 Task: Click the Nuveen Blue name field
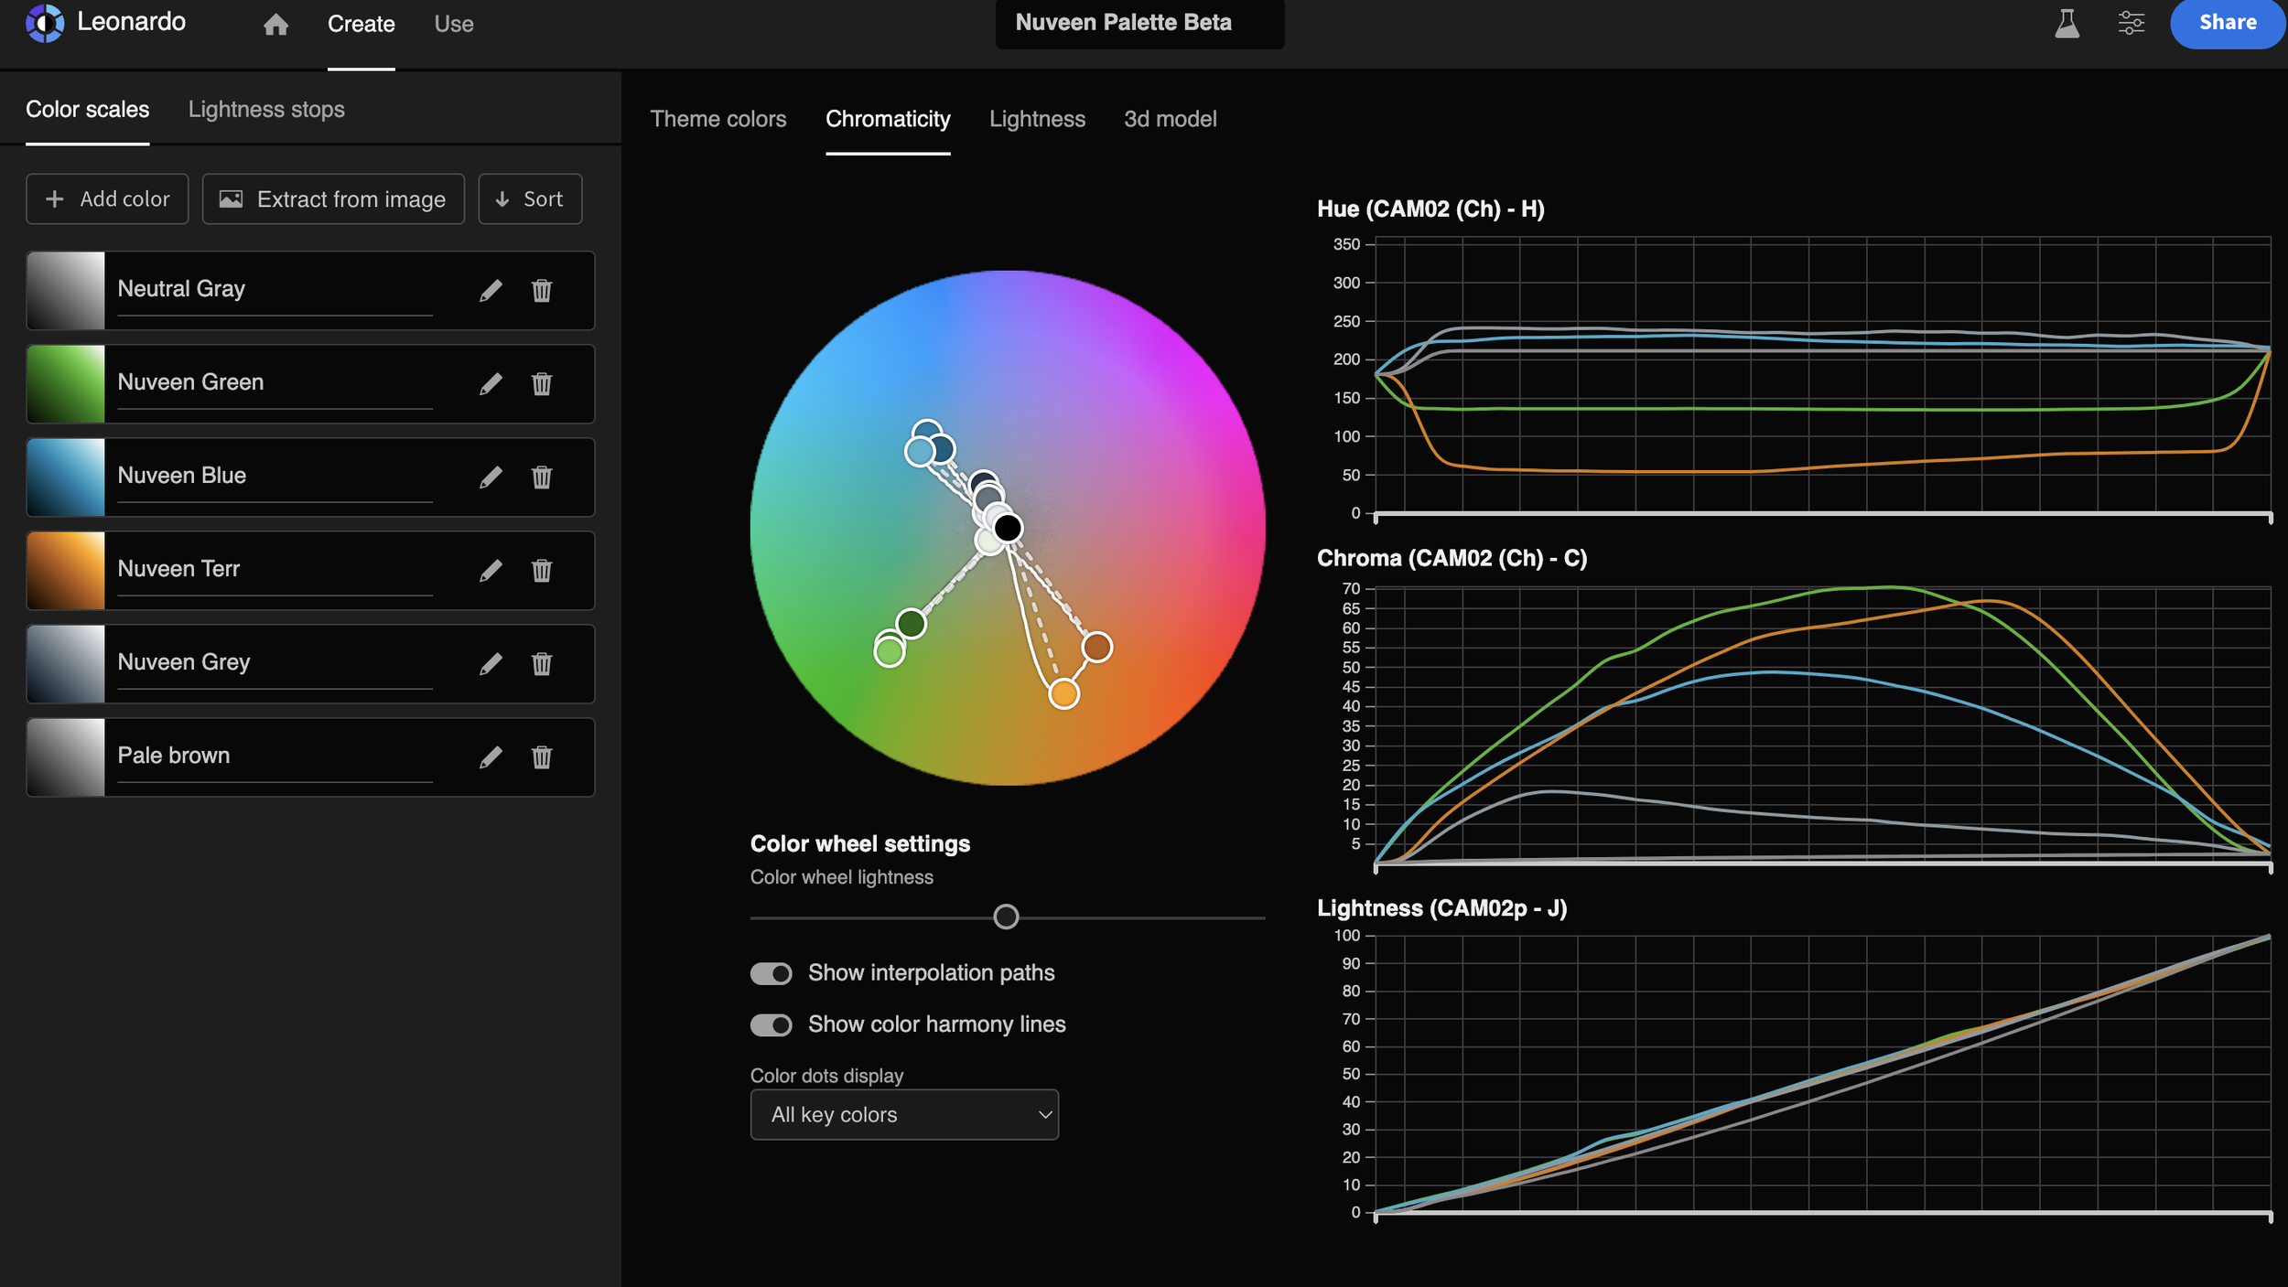(275, 477)
